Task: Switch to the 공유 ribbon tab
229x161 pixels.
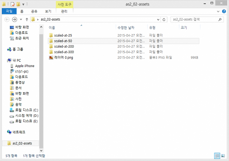Action: click(x=34, y=11)
